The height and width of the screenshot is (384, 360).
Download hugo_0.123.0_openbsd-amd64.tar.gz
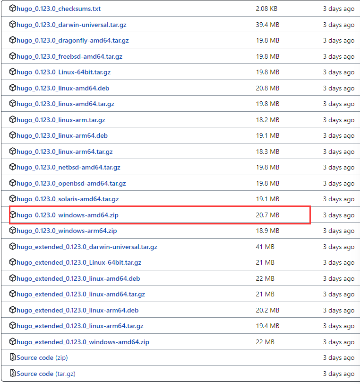71,183
